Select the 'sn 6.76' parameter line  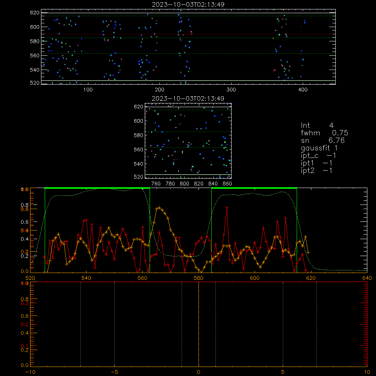(323, 140)
